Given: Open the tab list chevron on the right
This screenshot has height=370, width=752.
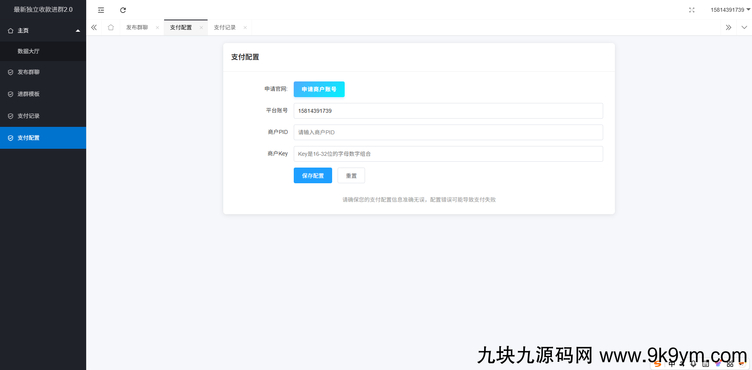Looking at the screenshot, I should coord(744,27).
